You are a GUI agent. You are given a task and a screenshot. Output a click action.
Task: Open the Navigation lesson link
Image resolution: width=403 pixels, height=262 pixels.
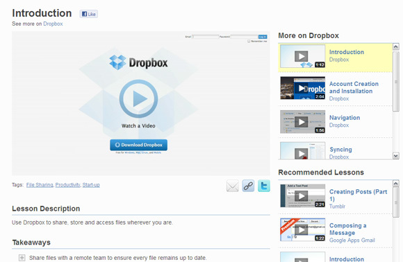pyautogui.click(x=345, y=118)
